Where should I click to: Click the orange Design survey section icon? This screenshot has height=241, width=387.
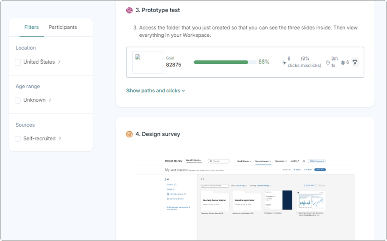tap(130, 134)
